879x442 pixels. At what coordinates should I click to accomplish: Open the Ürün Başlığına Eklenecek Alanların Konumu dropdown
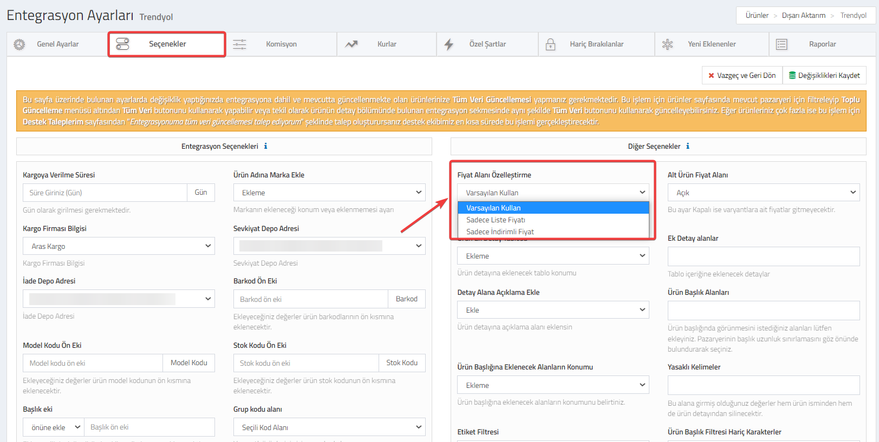[553, 385]
